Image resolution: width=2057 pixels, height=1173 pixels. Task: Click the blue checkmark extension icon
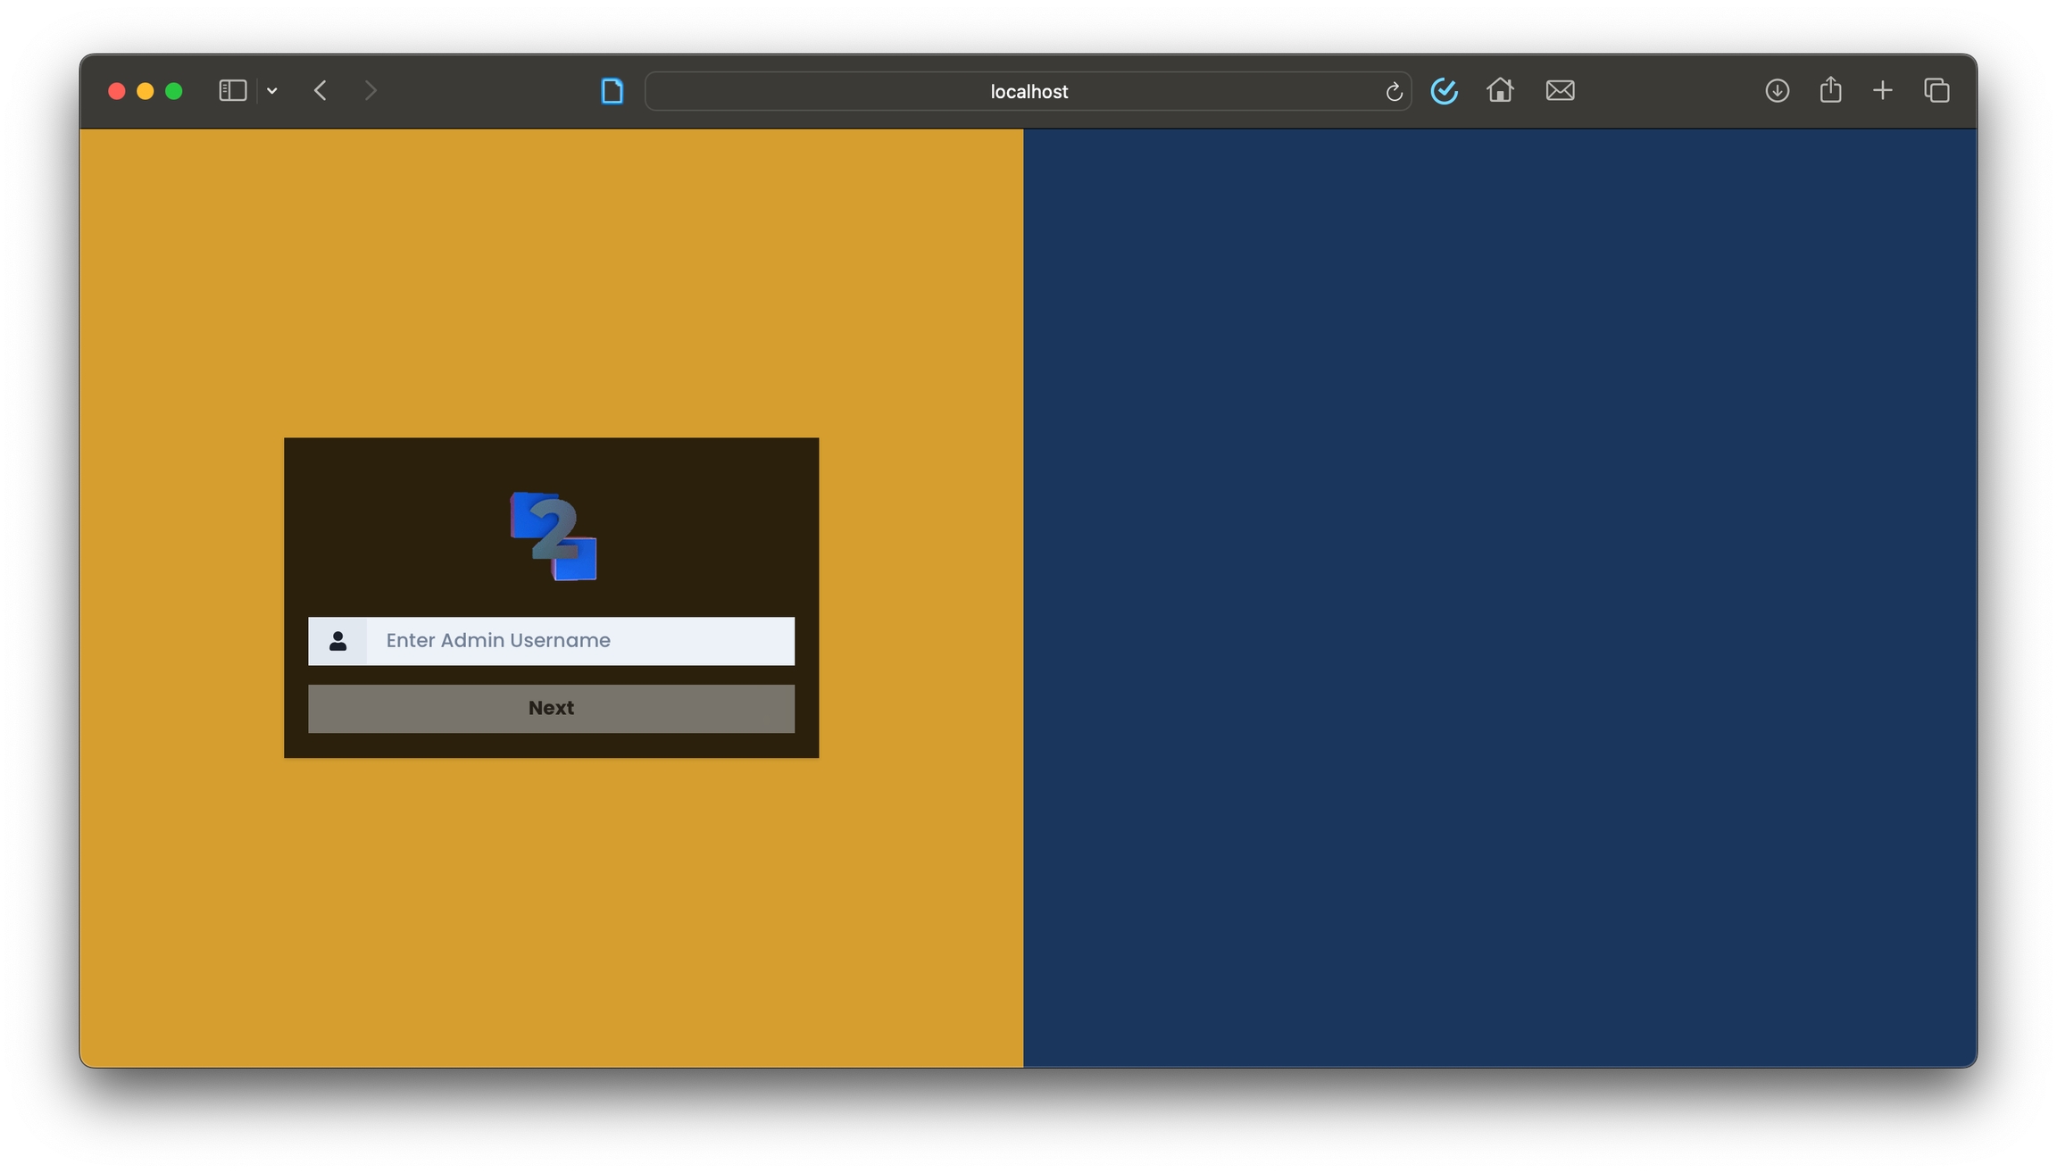(x=1444, y=90)
